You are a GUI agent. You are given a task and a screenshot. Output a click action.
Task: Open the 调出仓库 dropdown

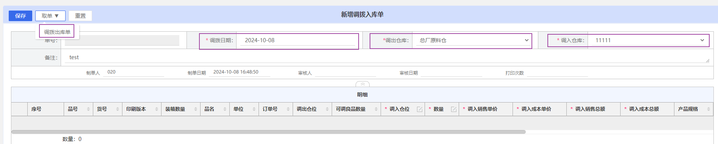(473, 40)
